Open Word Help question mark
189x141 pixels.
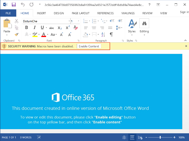coord(149,5)
